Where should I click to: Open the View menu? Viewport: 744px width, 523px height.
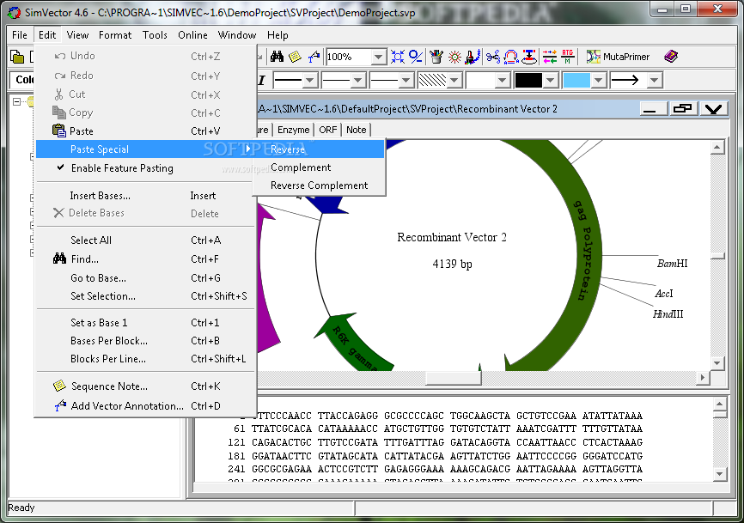(x=77, y=35)
